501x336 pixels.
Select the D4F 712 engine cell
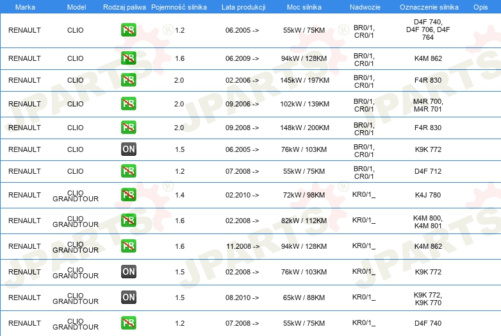428,171
